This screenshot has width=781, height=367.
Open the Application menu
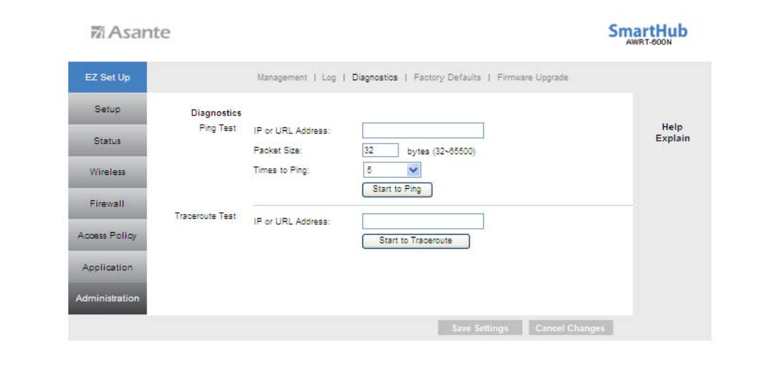pyautogui.click(x=107, y=267)
